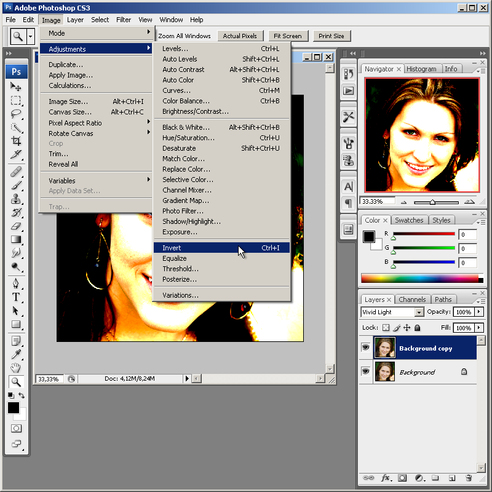Viewport: 492px width, 492px height.
Task: Select the Crop tool
Action: pyautogui.click(x=16, y=141)
